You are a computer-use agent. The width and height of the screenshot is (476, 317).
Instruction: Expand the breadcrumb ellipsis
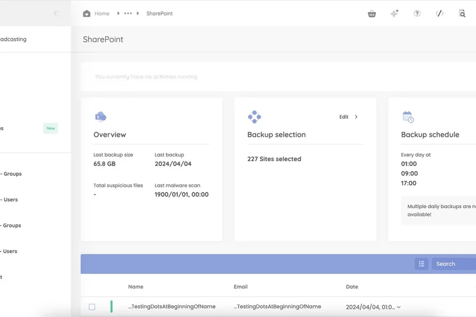coord(128,13)
